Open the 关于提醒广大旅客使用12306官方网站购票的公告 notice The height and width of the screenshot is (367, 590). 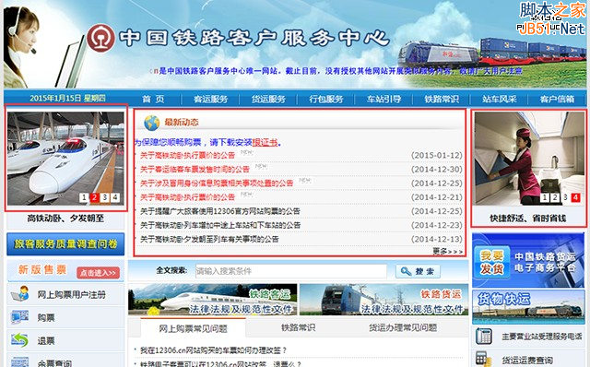coord(220,211)
